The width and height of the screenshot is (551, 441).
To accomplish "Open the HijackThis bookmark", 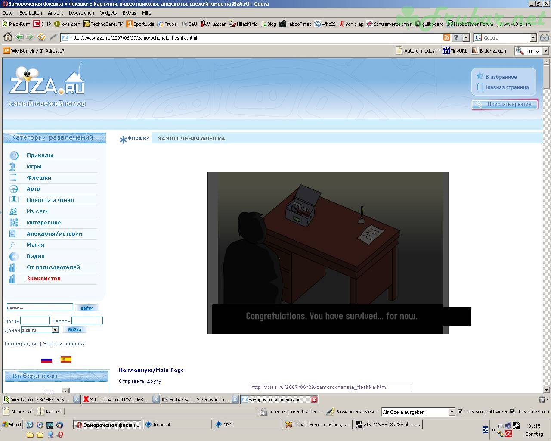I will [x=243, y=24].
